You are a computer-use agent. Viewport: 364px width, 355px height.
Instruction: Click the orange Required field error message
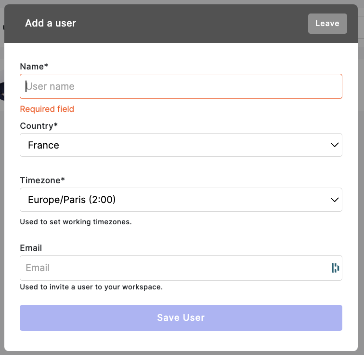pyautogui.click(x=47, y=109)
